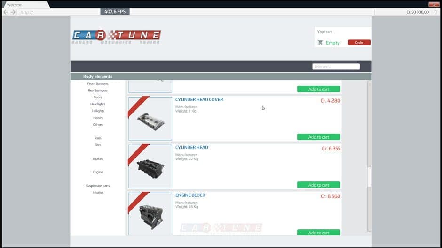Open the Cylinder Head product image
Screen dimensions: 442x248
click(150, 166)
